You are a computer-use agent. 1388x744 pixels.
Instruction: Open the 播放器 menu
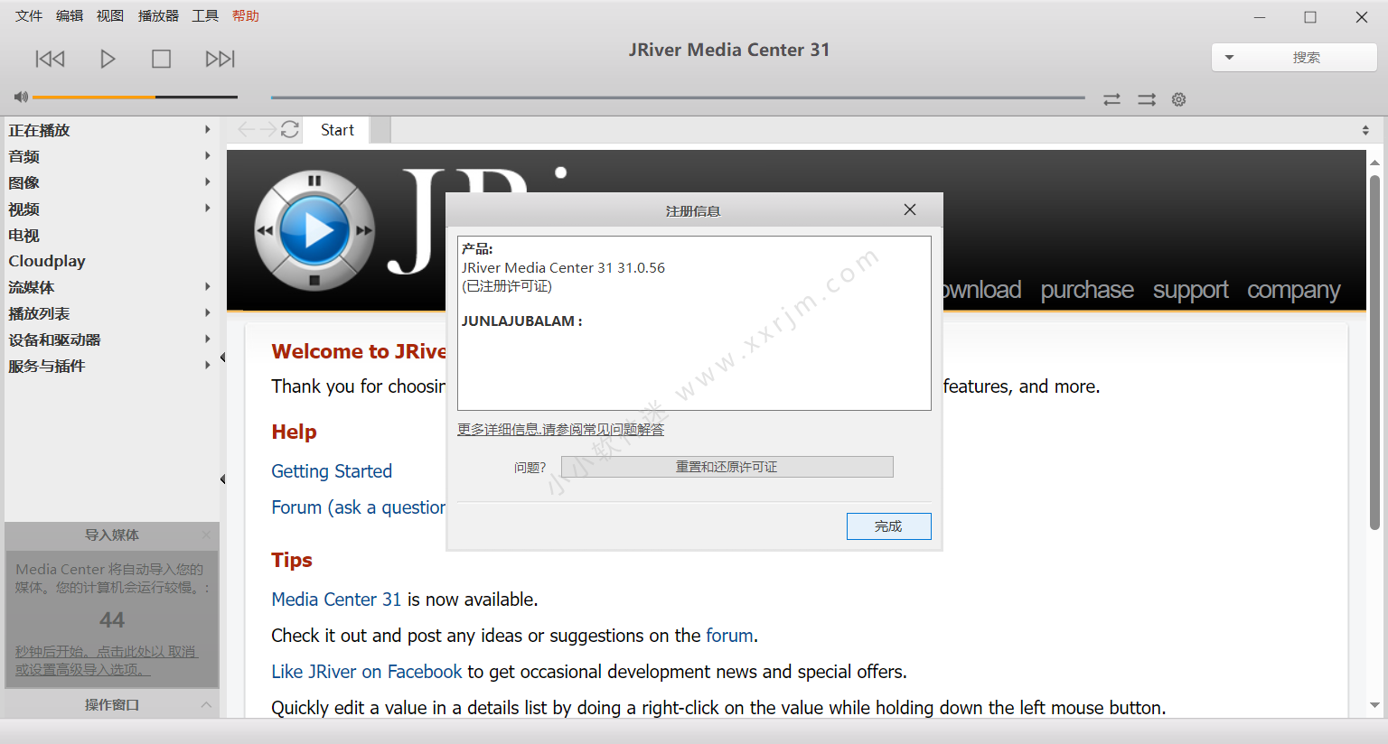158,15
